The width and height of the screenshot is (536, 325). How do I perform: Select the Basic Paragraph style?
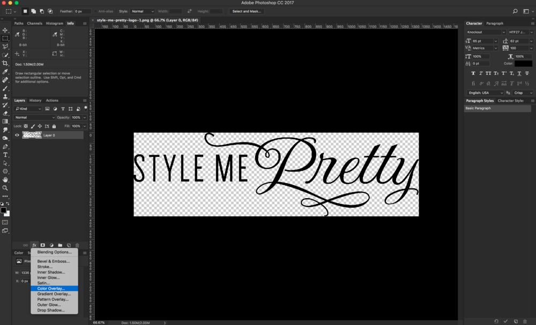[477, 108]
